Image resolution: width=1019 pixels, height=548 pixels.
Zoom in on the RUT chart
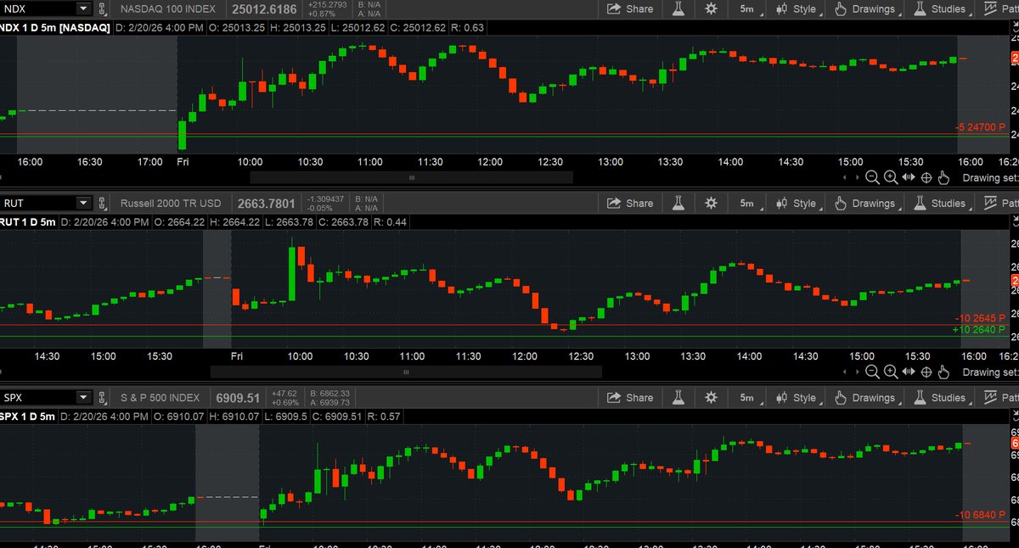pyautogui.click(x=891, y=372)
